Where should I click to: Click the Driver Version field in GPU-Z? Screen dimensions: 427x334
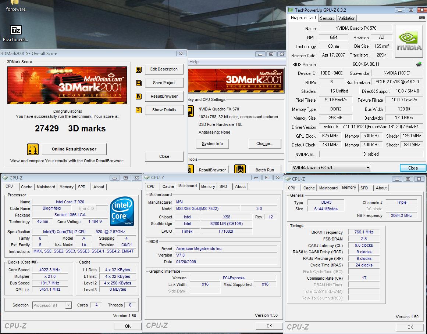coord(371,127)
